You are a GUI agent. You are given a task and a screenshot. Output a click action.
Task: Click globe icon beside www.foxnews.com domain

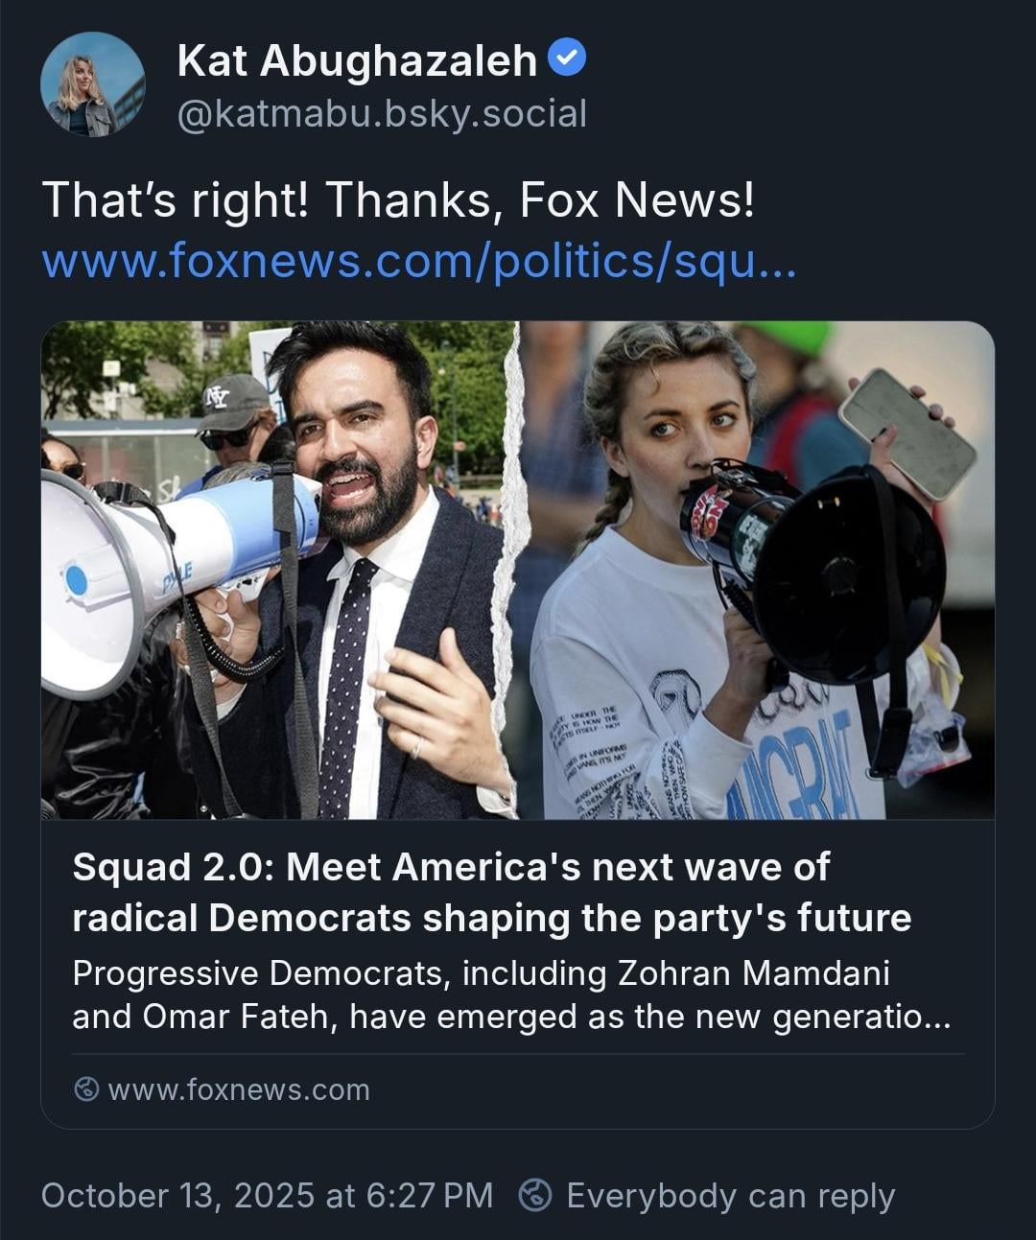click(86, 1089)
